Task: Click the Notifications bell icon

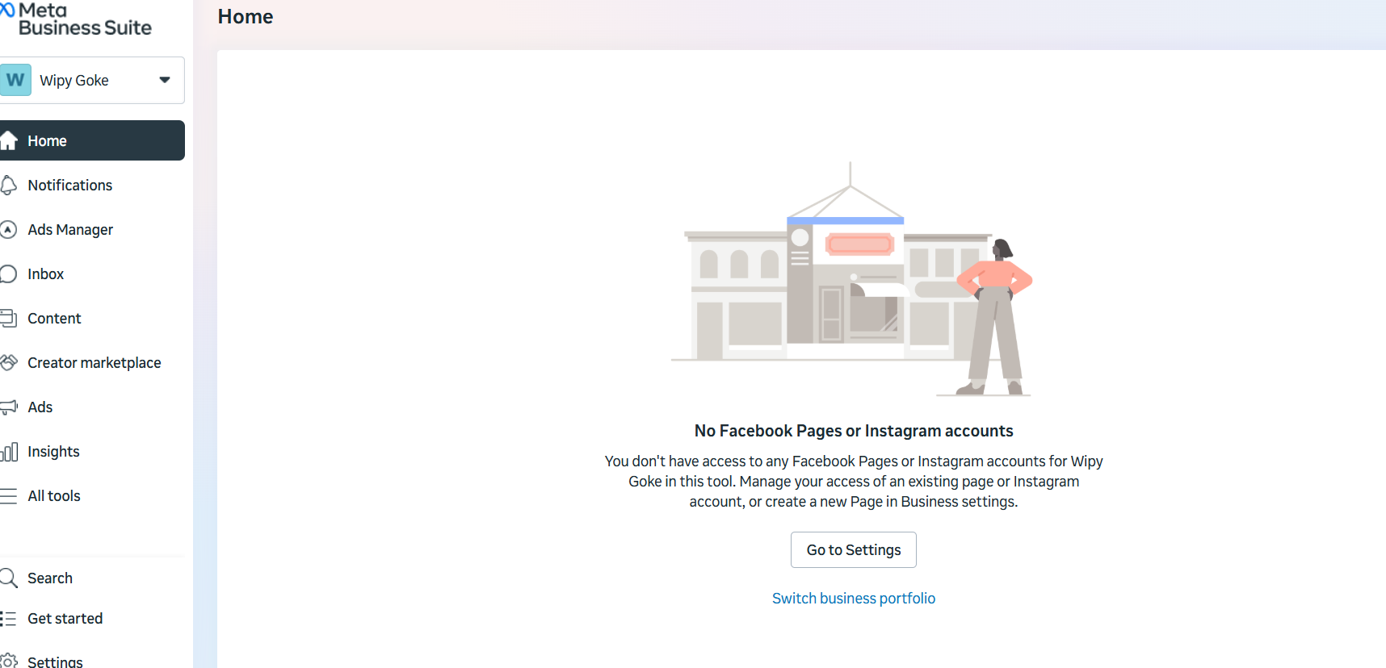Action: (x=9, y=186)
